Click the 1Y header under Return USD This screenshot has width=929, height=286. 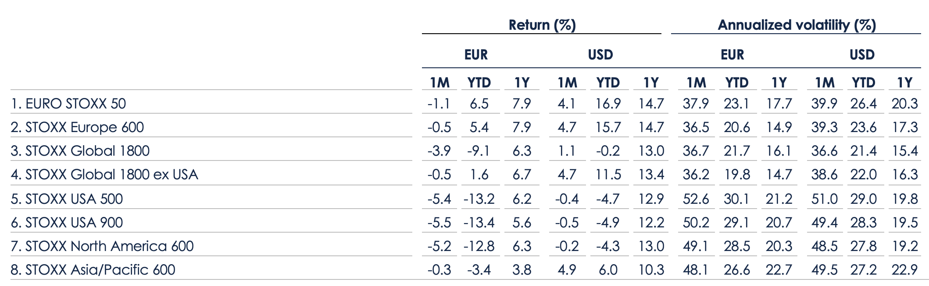pos(651,83)
